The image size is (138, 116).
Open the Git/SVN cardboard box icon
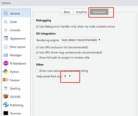[6, 96]
